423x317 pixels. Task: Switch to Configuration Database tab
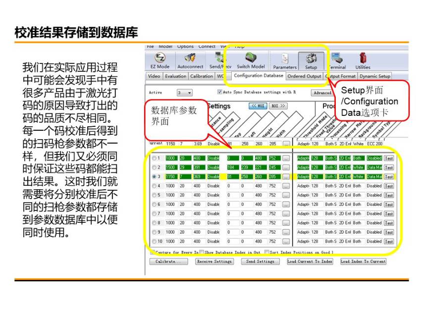[x=259, y=76]
